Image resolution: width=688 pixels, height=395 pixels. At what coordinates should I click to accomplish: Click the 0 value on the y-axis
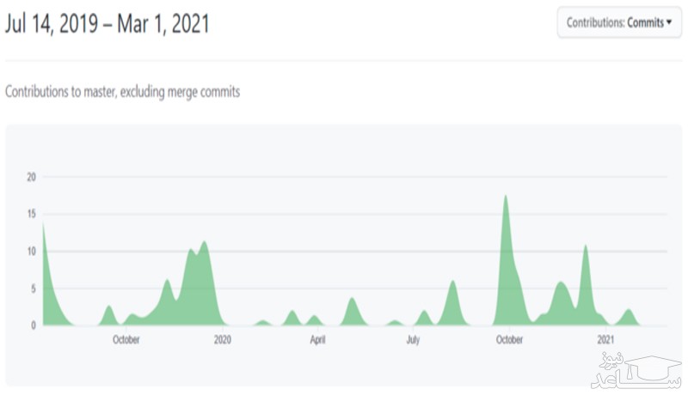tap(33, 325)
